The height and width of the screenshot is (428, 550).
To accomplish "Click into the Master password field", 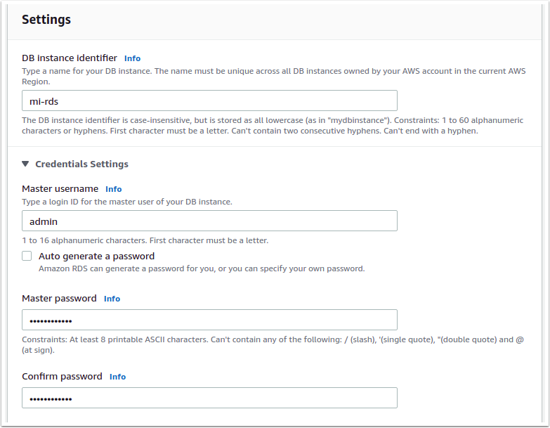I will [x=209, y=320].
